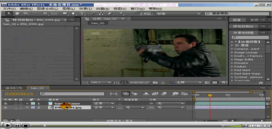Select the Zoom magnifier tool
The height and width of the screenshot is (129, 272).
[x=26, y=13]
